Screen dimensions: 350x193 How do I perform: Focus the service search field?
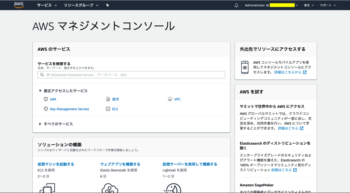tap(131, 75)
